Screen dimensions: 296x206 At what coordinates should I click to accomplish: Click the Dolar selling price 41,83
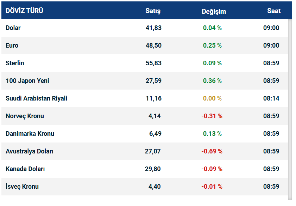pyautogui.click(x=153, y=28)
